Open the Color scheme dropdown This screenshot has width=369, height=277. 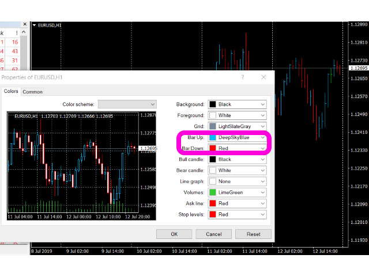coord(127,104)
